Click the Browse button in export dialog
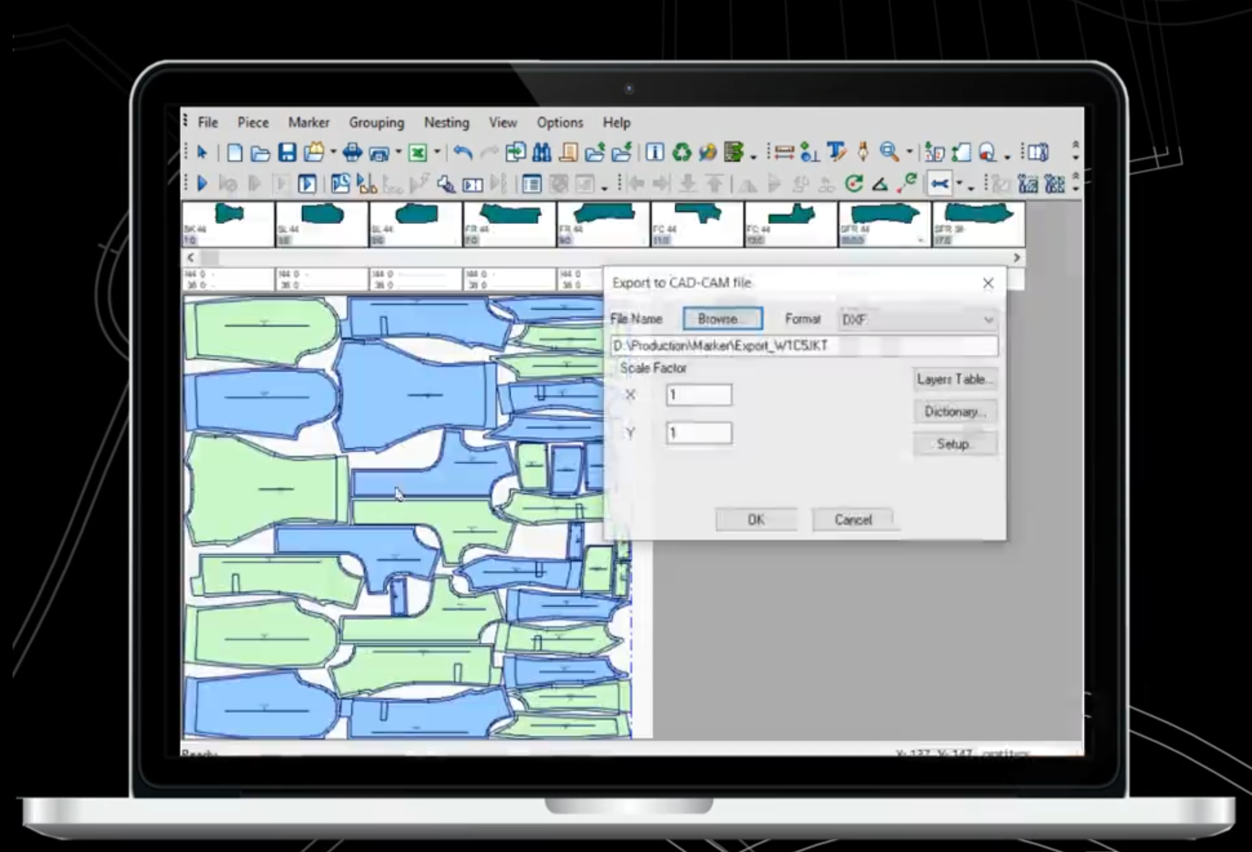1252x852 pixels. (723, 319)
